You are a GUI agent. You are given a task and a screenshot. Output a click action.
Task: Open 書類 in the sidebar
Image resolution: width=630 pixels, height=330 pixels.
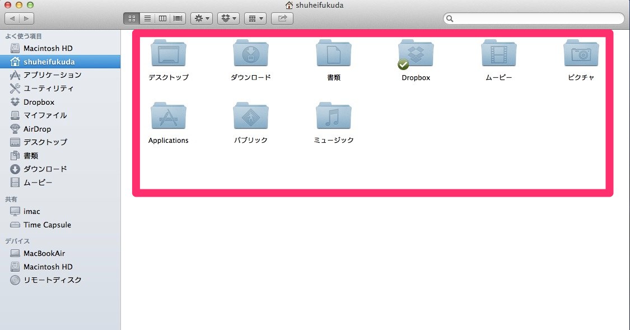point(60,156)
